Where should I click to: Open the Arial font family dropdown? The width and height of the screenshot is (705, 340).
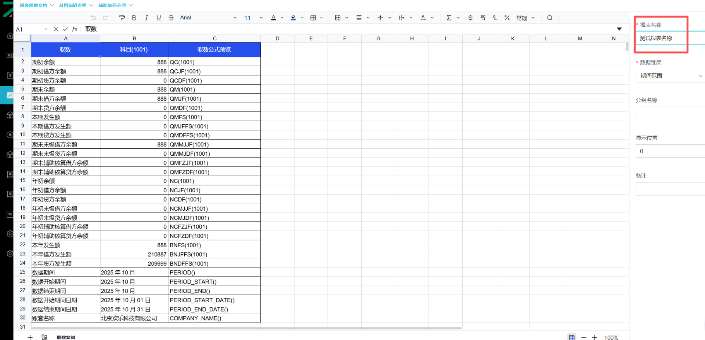[208, 18]
